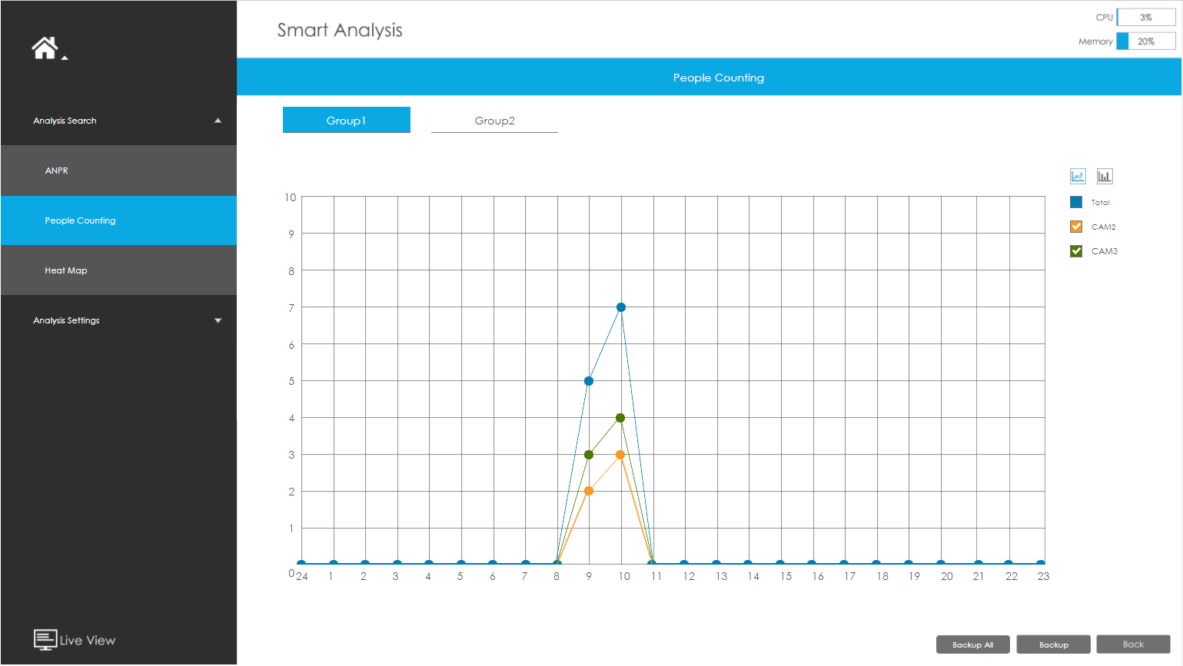Click CAM2 orange point at hour 10
Image resolution: width=1183 pixels, height=666 pixels.
click(x=620, y=455)
